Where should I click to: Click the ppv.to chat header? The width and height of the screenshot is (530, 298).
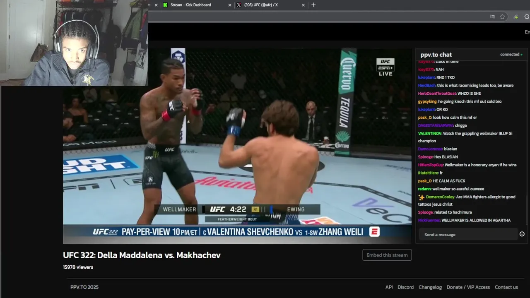(436, 55)
